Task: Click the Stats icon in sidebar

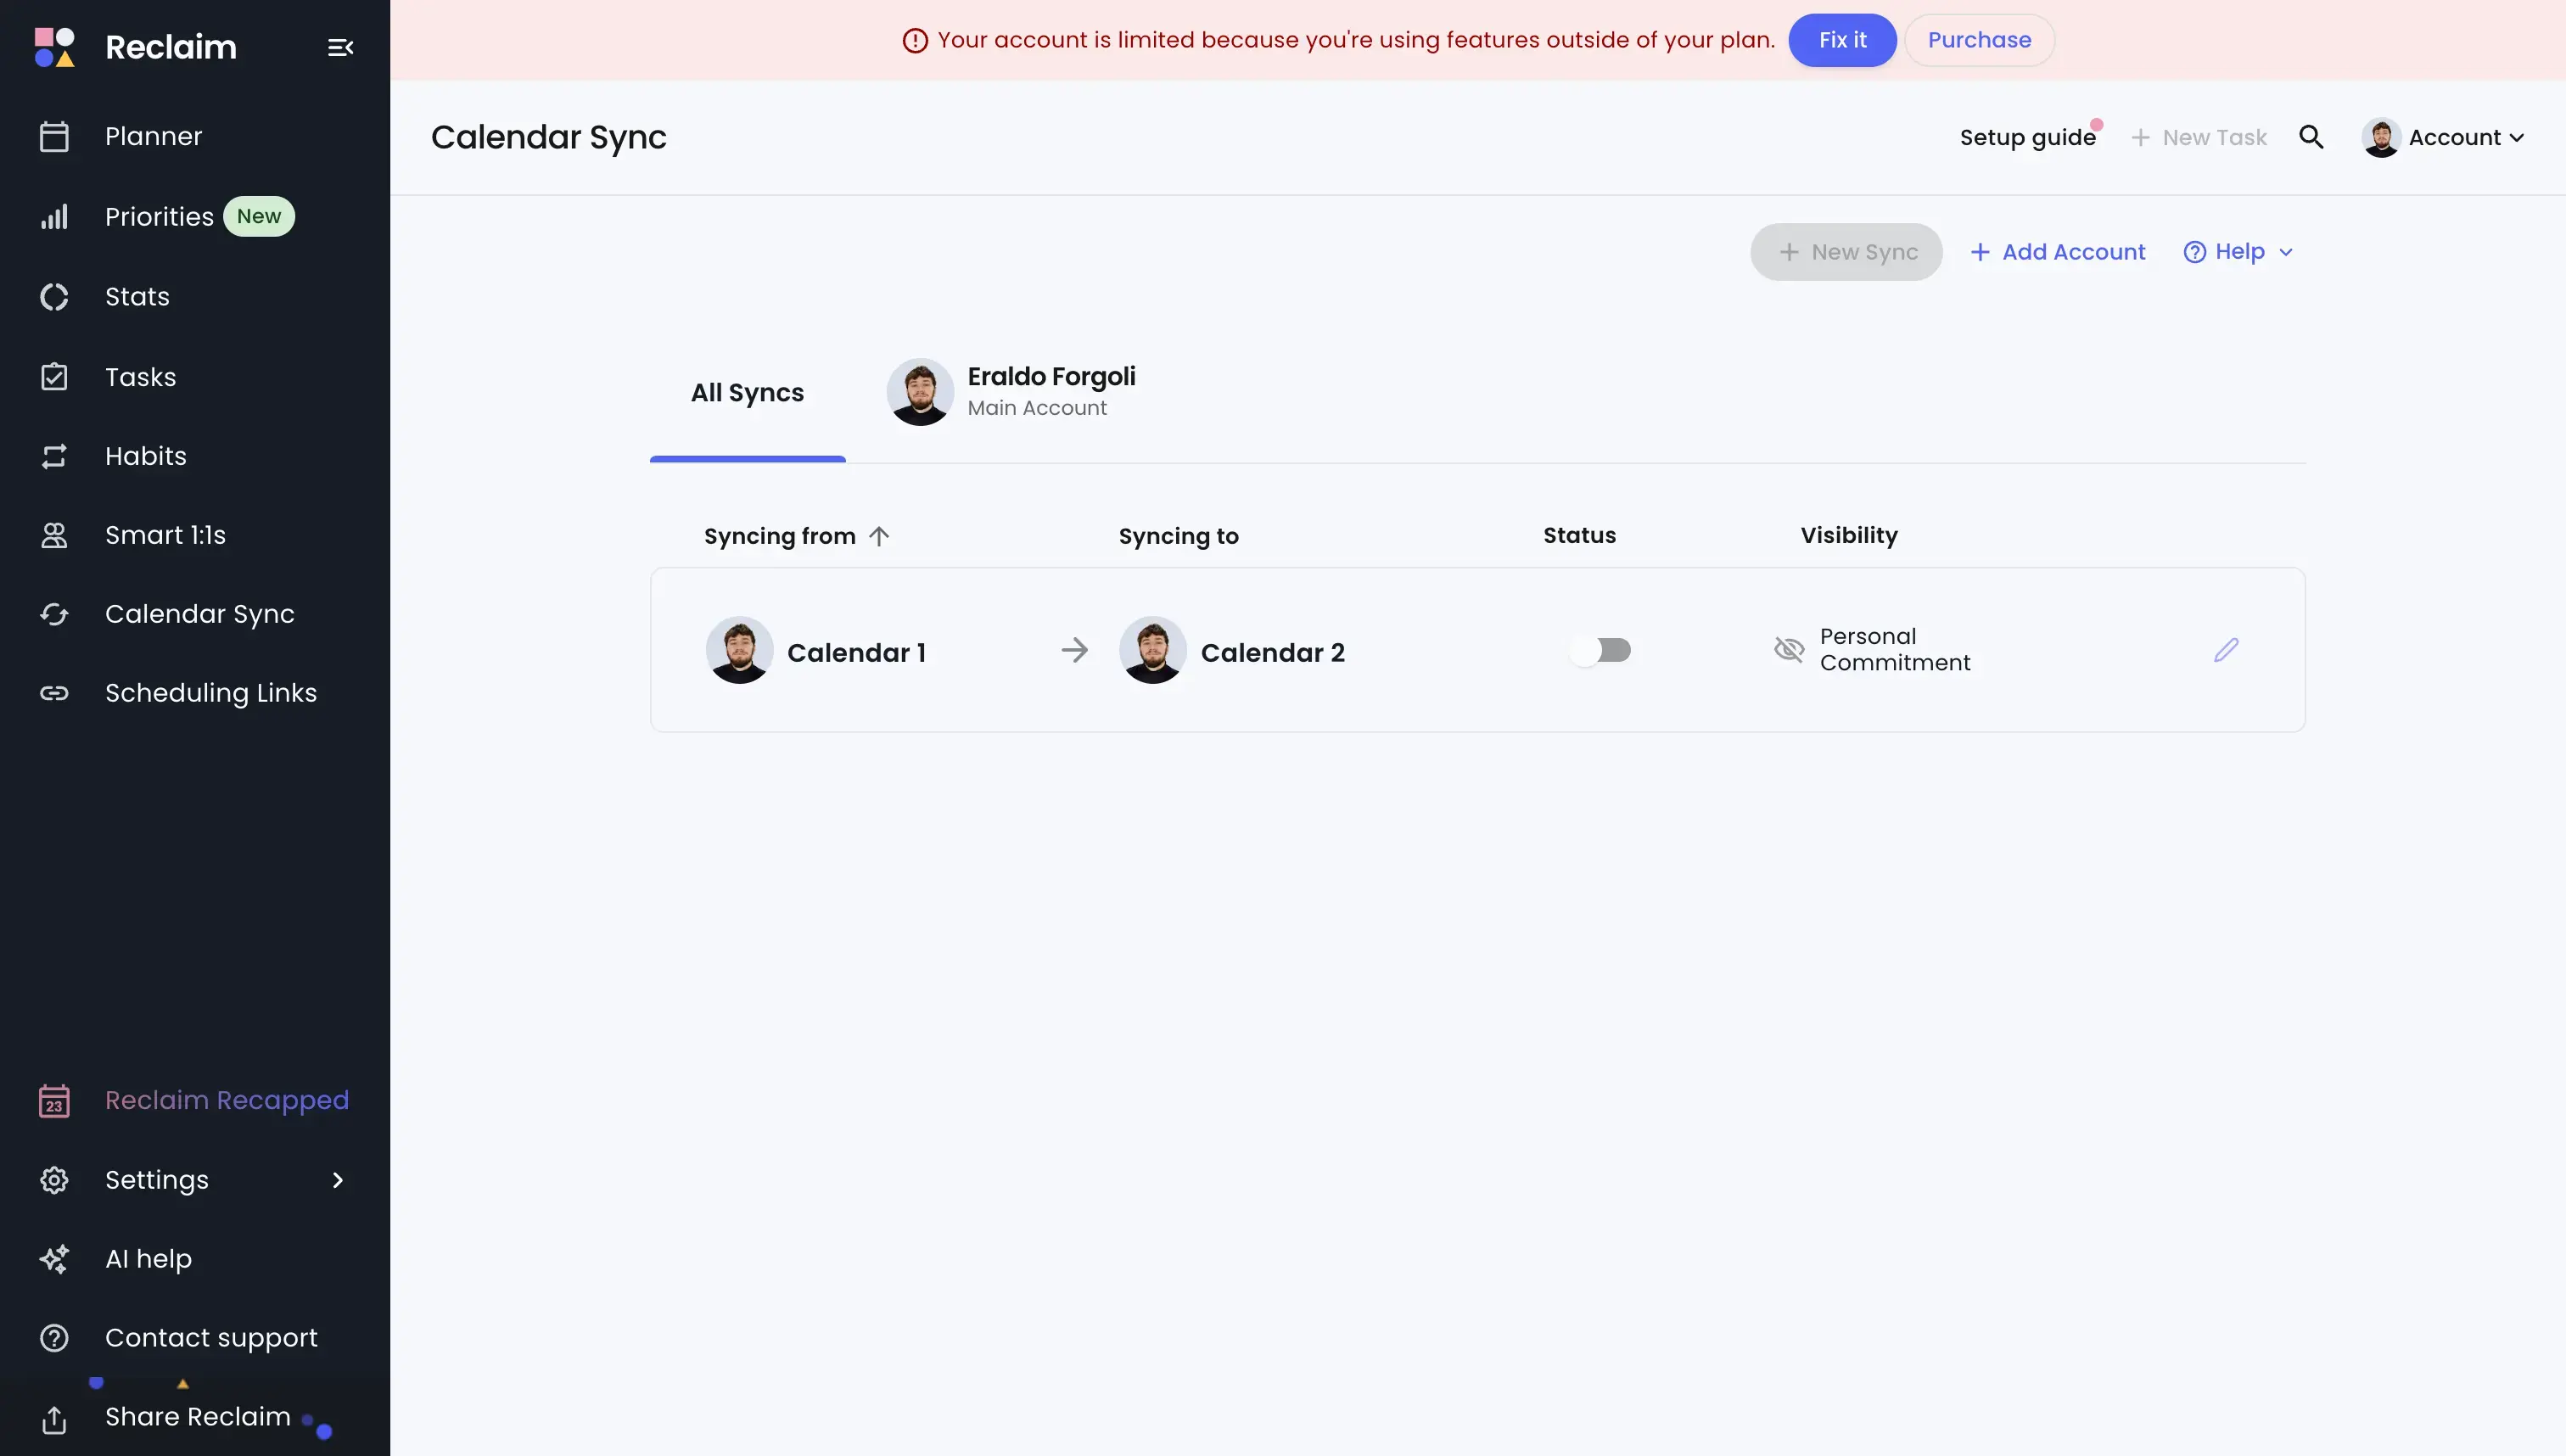Action: point(53,294)
